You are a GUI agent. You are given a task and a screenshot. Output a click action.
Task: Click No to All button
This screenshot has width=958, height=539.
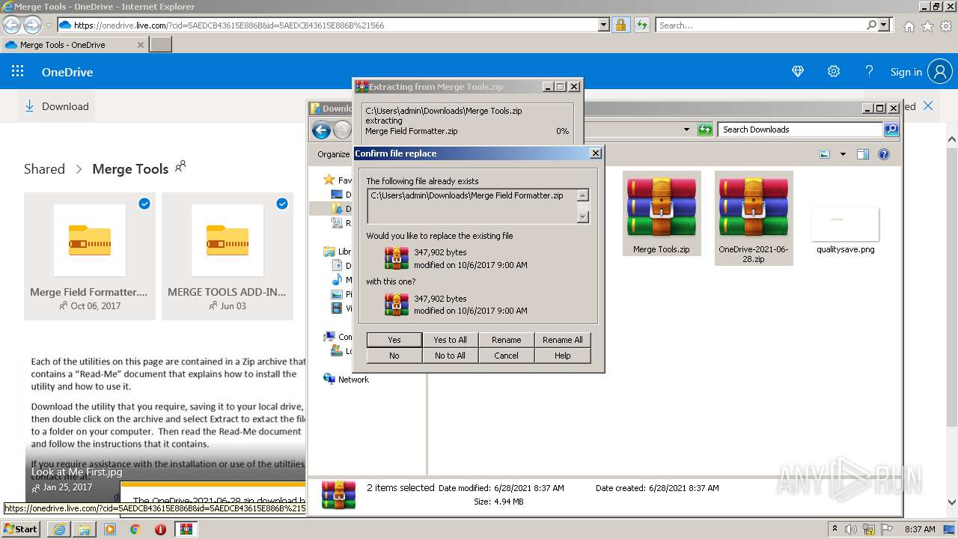pos(451,356)
